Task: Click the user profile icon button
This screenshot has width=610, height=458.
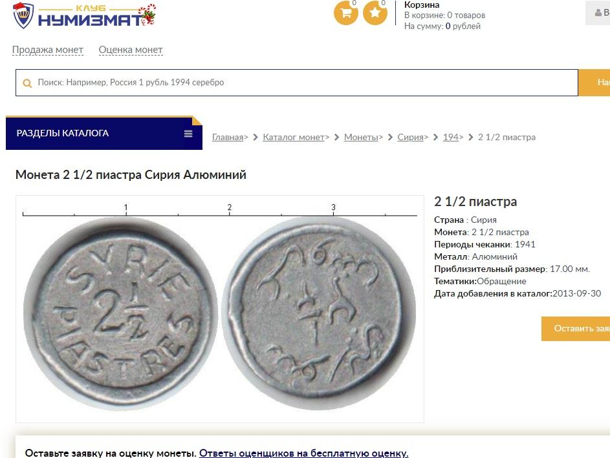Action: 598,13
